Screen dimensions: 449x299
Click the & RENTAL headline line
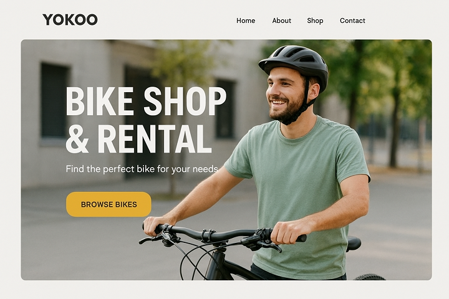coord(138,139)
